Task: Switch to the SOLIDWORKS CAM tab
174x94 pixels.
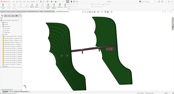Action: (49, 11)
